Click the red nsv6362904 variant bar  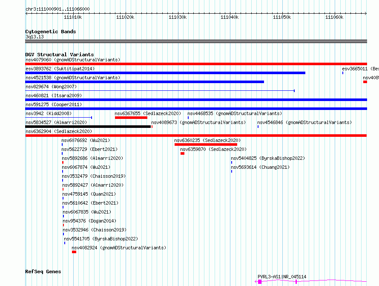click(196, 136)
